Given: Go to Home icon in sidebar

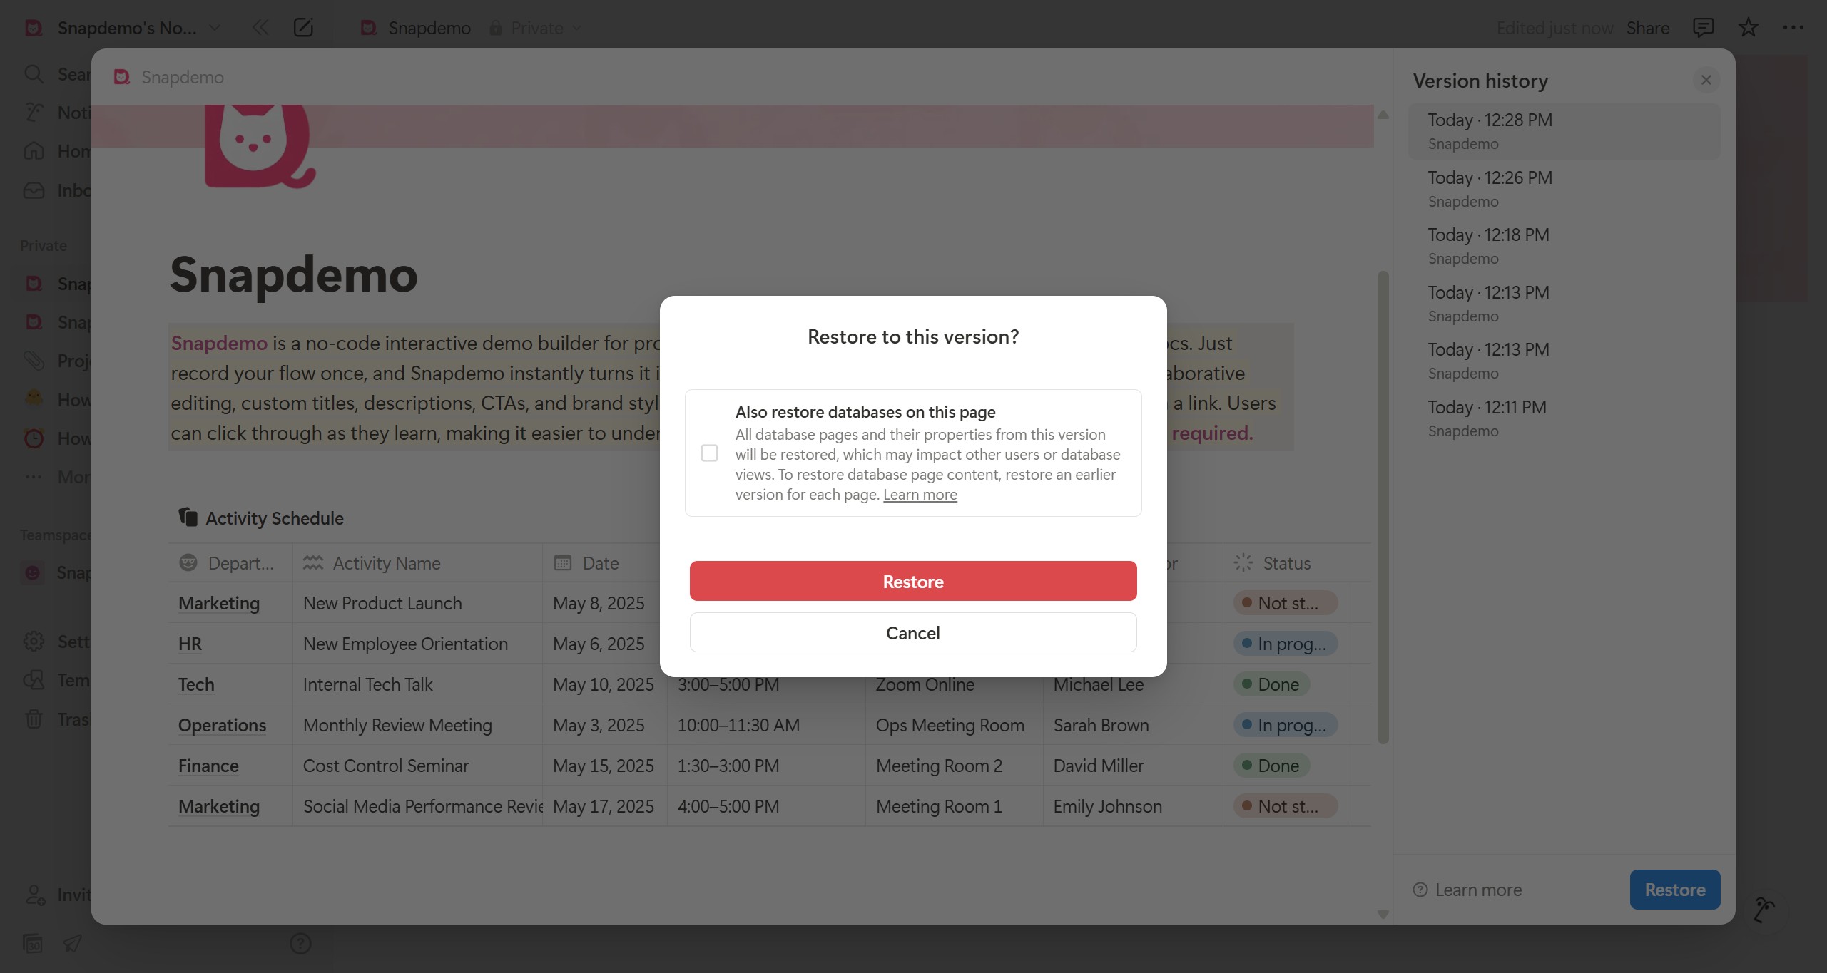Looking at the screenshot, I should pyautogui.click(x=34, y=151).
